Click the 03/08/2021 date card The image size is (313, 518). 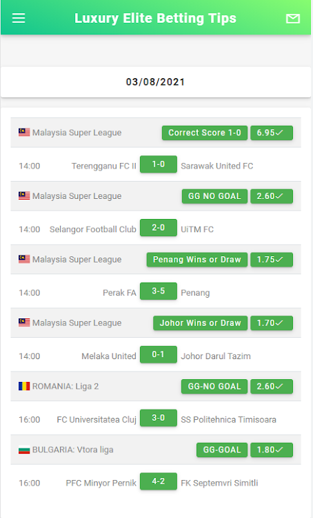point(156,82)
